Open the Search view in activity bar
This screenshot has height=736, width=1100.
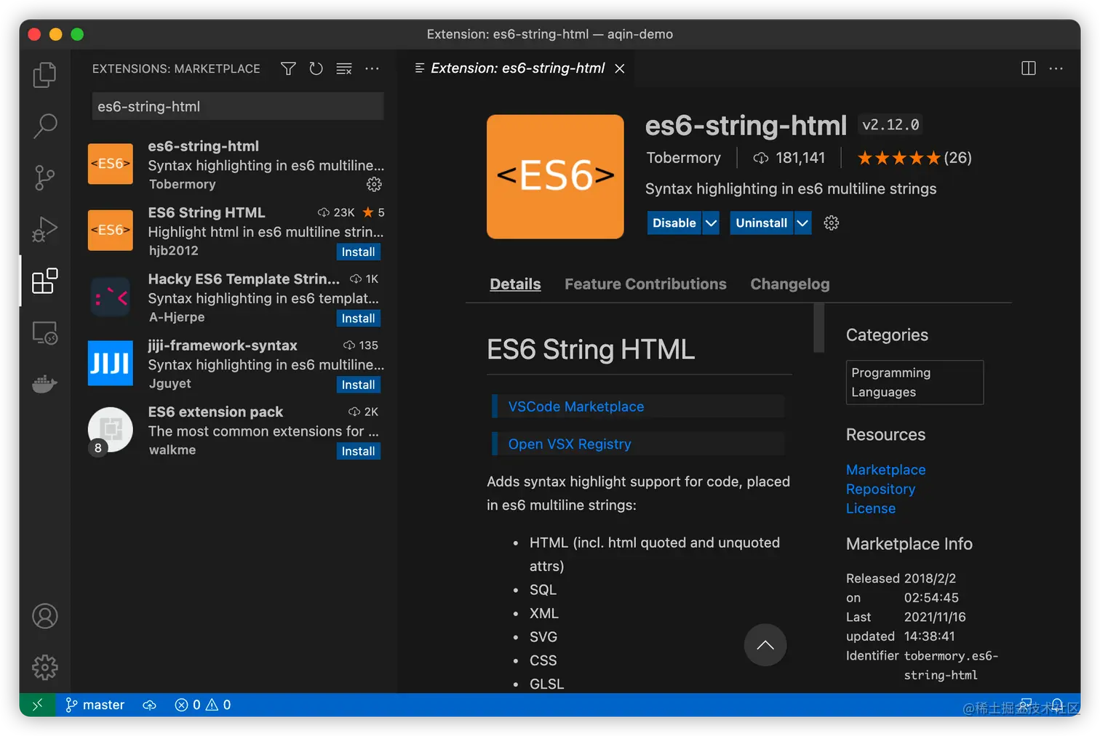[x=44, y=126]
